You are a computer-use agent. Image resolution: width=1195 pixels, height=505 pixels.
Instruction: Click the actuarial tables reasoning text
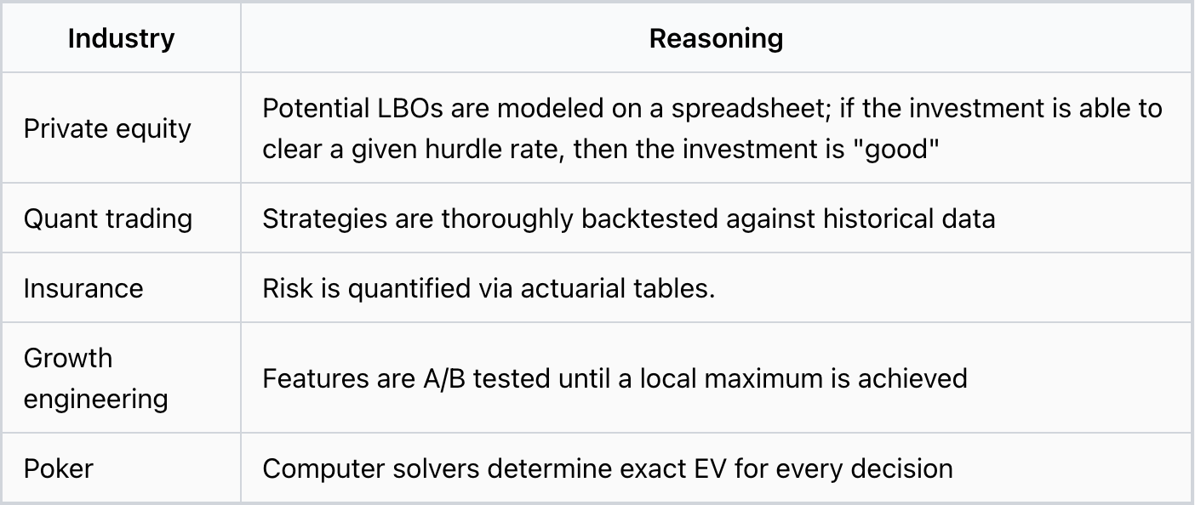click(x=489, y=288)
